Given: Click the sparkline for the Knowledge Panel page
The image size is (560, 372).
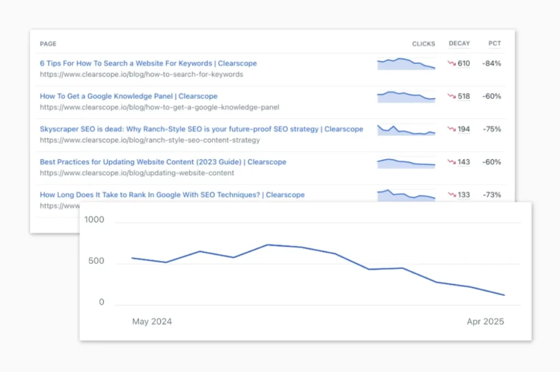Looking at the screenshot, I should tap(406, 96).
